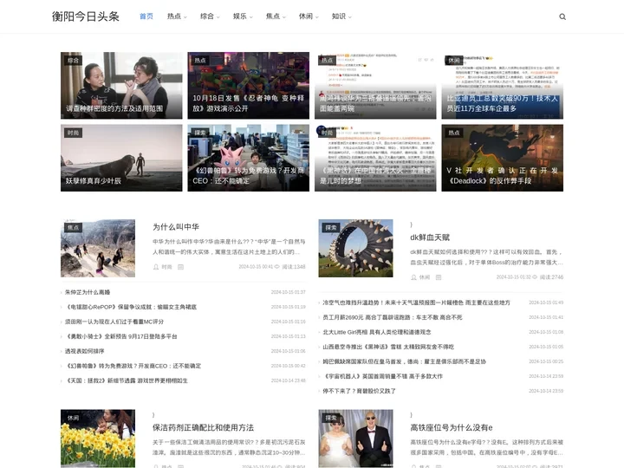Open article title 保洁药剂正确配比和使用方法
Viewport: 624px width, 468px height.
point(203,428)
